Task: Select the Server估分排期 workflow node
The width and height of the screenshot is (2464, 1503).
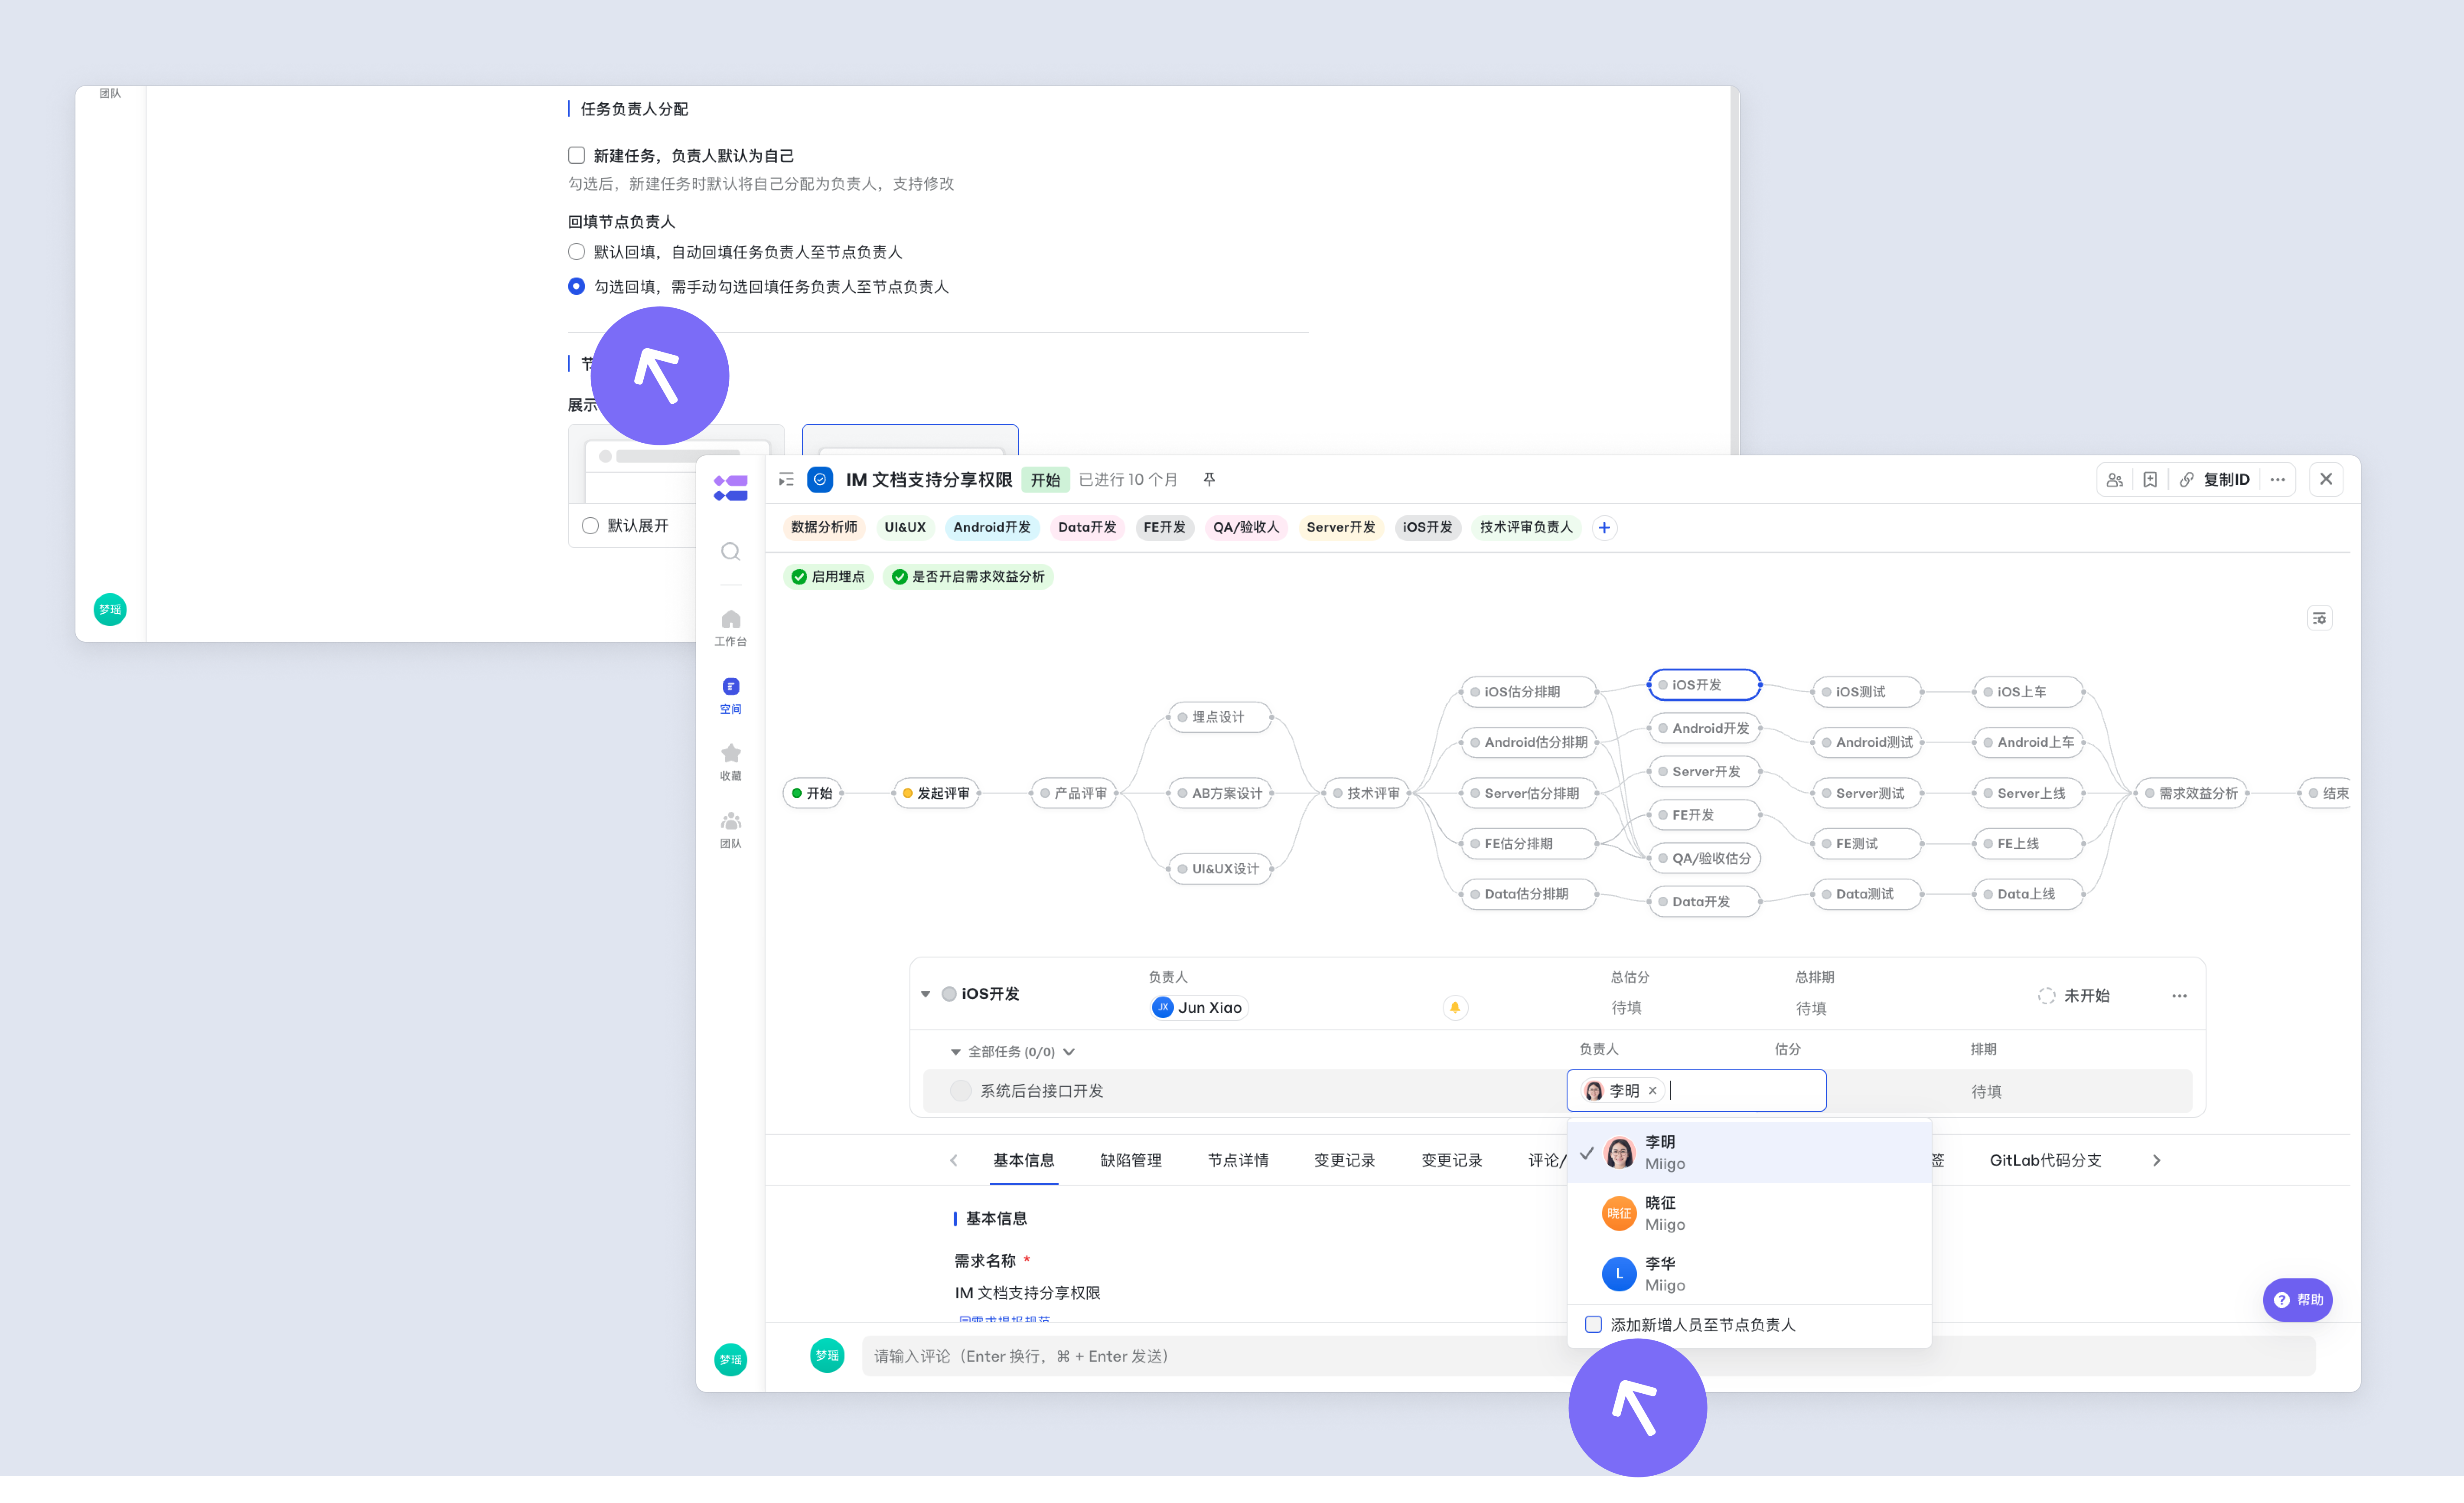Action: pos(1528,794)
